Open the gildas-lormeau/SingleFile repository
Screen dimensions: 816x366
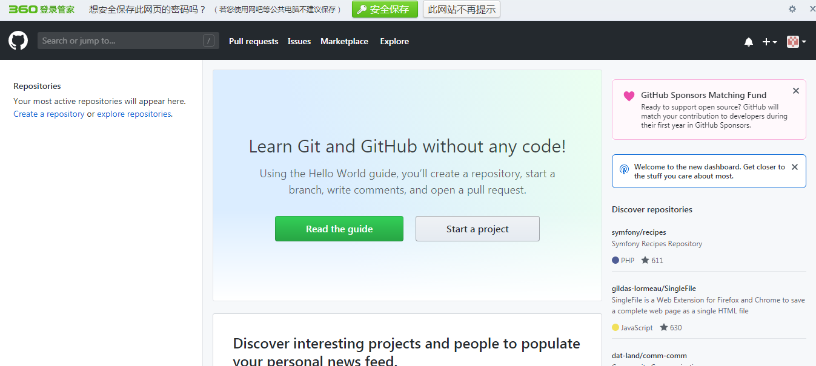(654, 289)
